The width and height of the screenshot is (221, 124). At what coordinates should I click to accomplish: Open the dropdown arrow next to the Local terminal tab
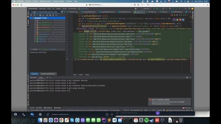(50, 77)
